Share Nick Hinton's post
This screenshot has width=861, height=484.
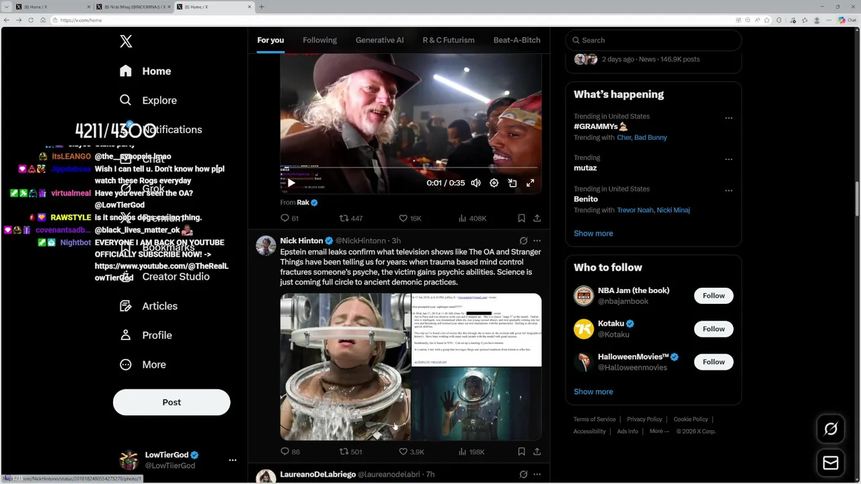point(537,452)
